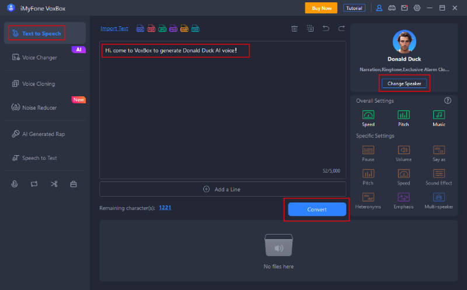Open the Heteronyms option
The width and height of the screenshot is (467, 290).
pyautogui.click(x=368, y=200)
